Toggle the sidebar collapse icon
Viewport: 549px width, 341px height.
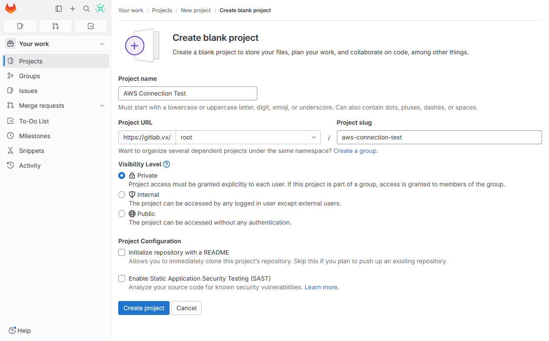pyautogui.click(x=59, y=8)
